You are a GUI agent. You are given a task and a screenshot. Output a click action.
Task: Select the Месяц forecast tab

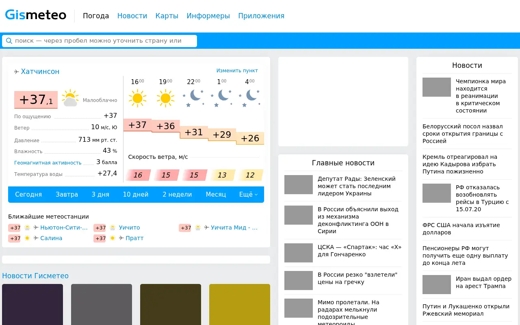coord(216,195)
